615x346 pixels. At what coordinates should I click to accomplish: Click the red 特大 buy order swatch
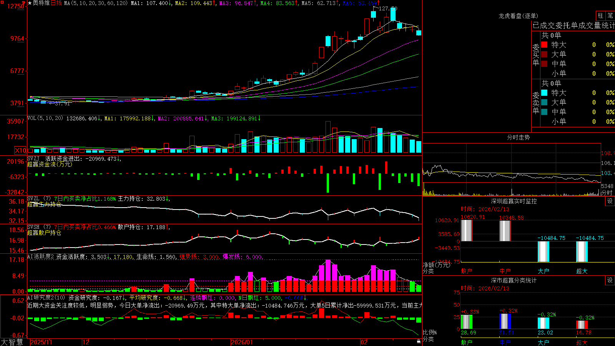[544, 45]
